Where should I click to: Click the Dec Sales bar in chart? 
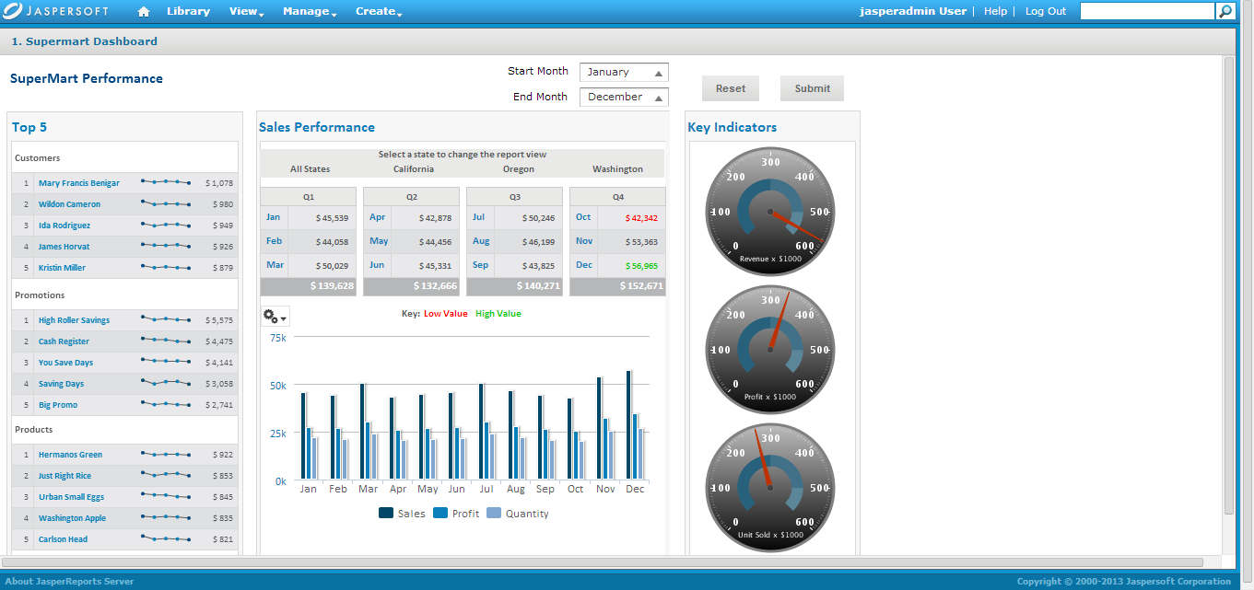[x=628, y=425]
